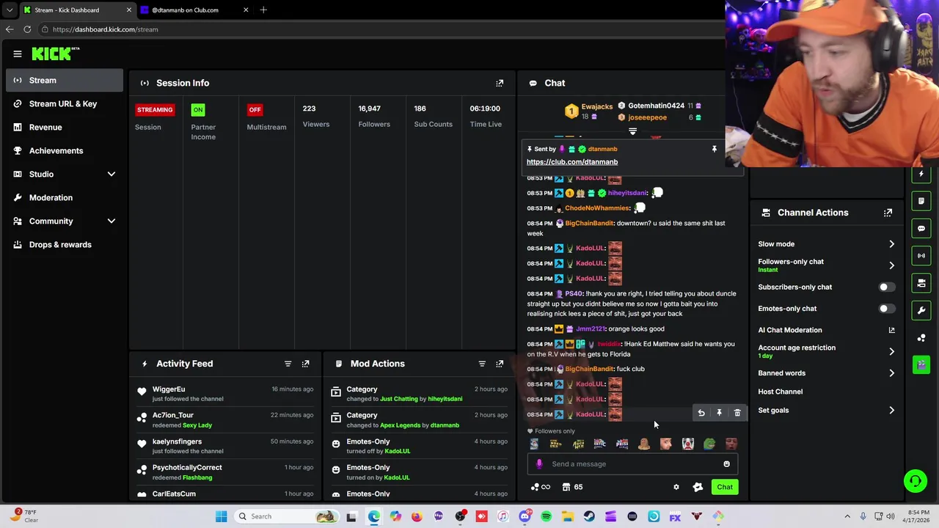Pop out the Channel Actions panel

[888, 213]
